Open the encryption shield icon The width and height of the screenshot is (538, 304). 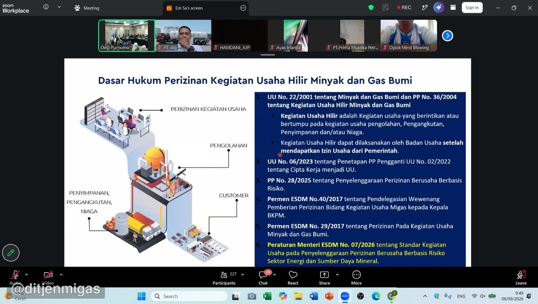point(371,8)
